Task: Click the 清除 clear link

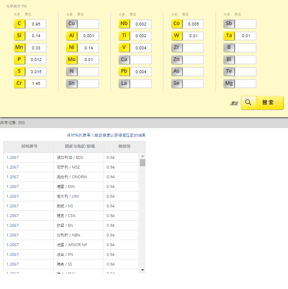Action: coord(234,103)
